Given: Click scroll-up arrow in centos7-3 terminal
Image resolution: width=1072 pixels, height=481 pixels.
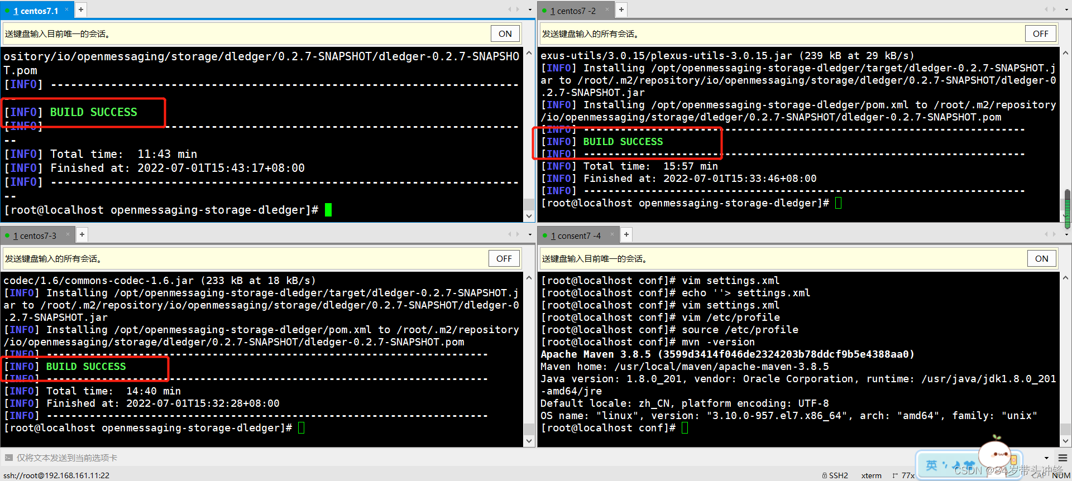Looking at the screenshot, I should pyautogui.click(x=529, y=277).
